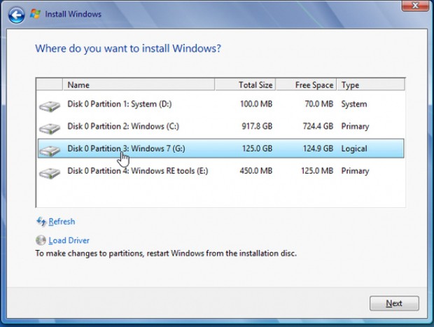
Task: Click the Refresh arrows icon
Action: click(41, 221)
